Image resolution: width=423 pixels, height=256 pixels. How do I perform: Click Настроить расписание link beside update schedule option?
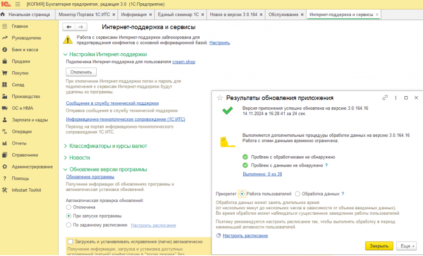click(154, 225)
